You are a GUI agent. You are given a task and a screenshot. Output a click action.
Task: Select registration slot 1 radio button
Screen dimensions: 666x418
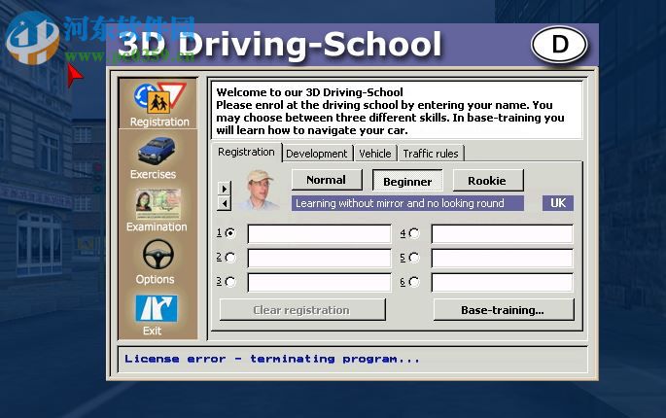(x=229, y=232)
